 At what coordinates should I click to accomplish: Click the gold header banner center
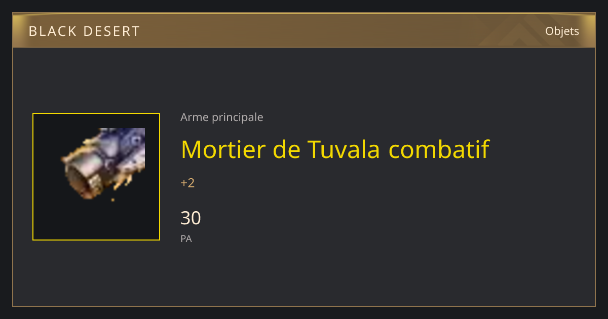click(x=304, y=30)
